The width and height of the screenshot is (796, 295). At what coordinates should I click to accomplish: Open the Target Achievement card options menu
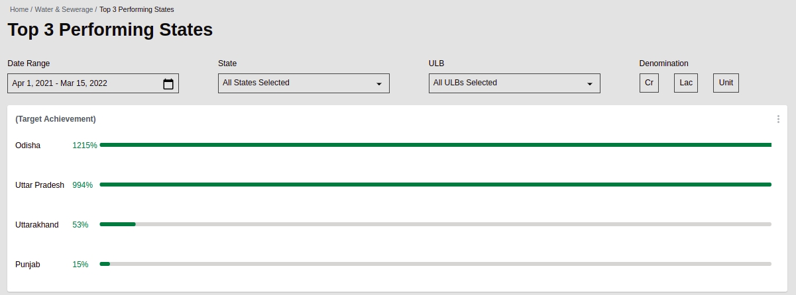point(778,119)
